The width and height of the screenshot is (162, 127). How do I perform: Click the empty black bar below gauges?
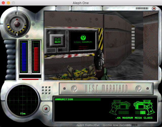pos(30,76)
